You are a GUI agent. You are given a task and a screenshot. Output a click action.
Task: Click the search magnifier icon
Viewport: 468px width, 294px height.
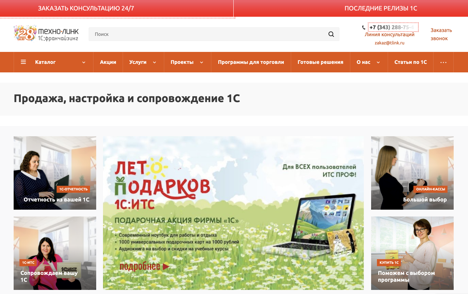(x=331, y=34)
